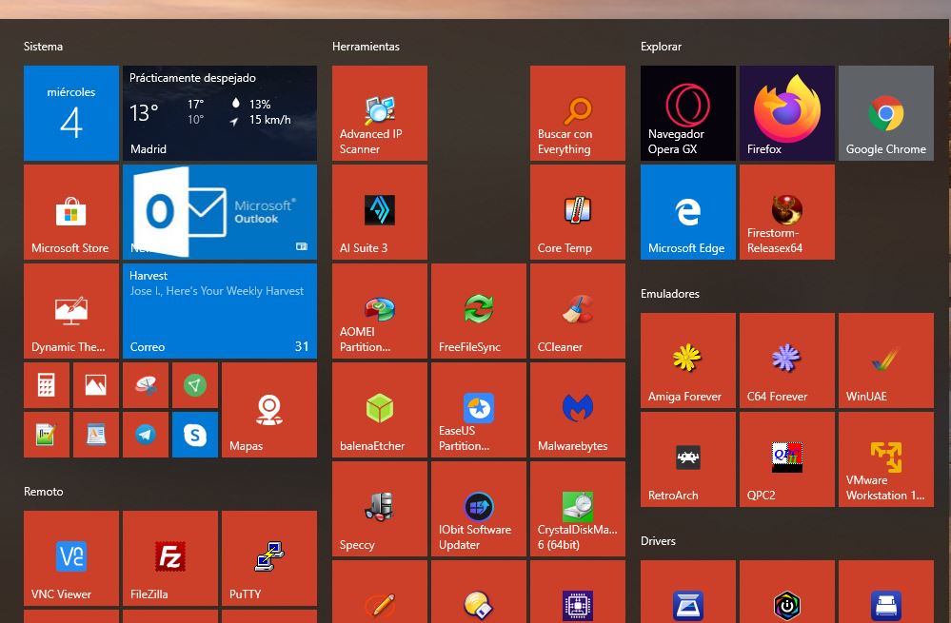
Task: Launch Telegram from its small tile
Action: tap(146, 435)
